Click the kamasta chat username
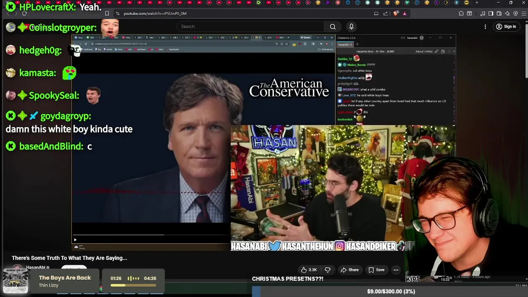Image resolution: width=528 pixels, height=297 pixels. [38, 73]
